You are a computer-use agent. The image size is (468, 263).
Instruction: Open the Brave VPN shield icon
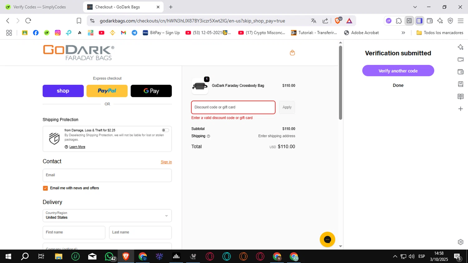450,21
